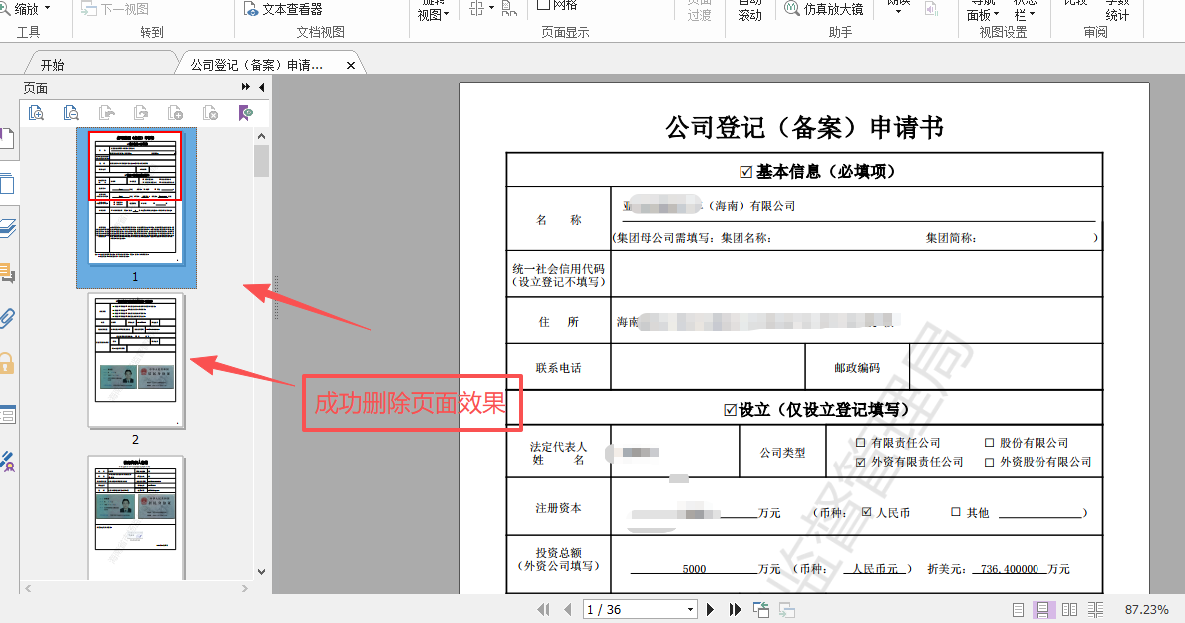Open the 旋转视图 dropdown

tap(434, 11)
